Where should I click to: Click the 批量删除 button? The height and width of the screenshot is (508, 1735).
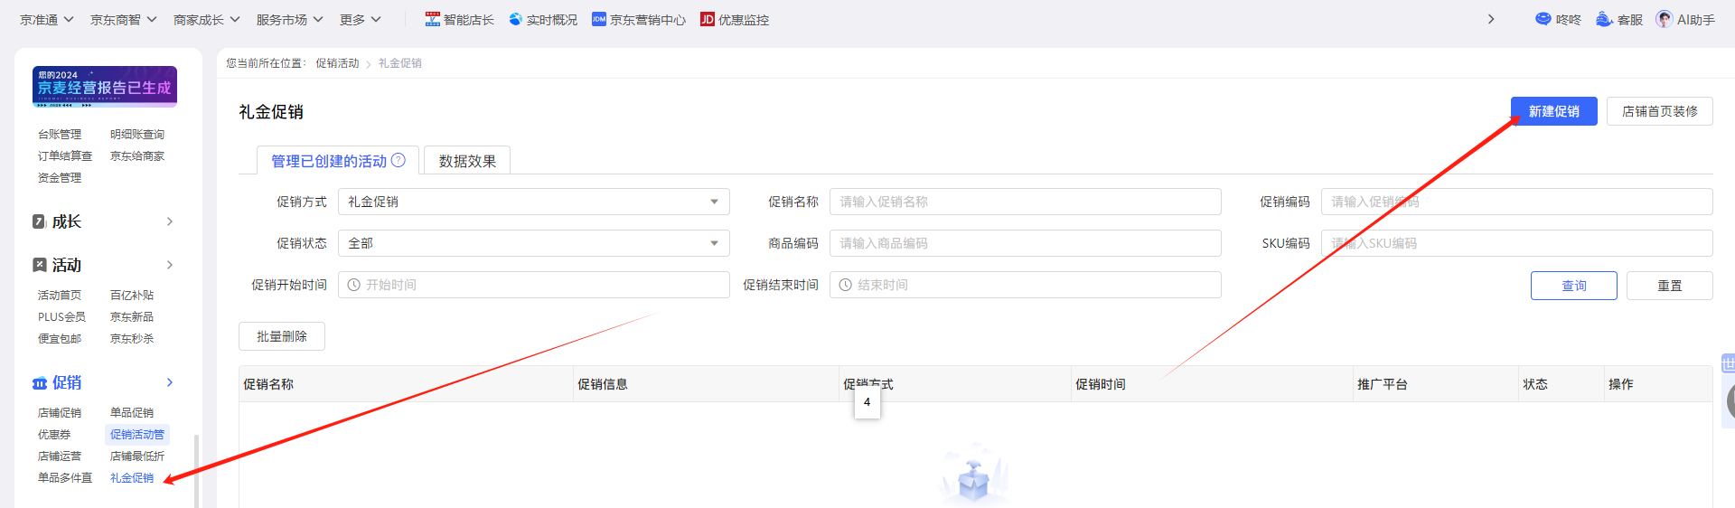[x=282, y=336]
